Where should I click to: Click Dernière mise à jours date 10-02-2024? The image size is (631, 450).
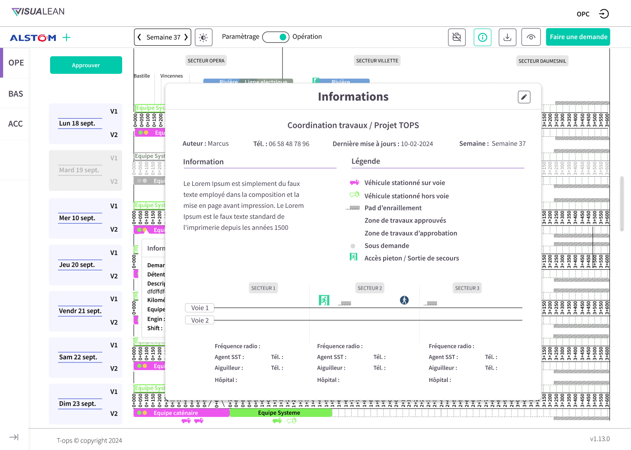(417, 144)
